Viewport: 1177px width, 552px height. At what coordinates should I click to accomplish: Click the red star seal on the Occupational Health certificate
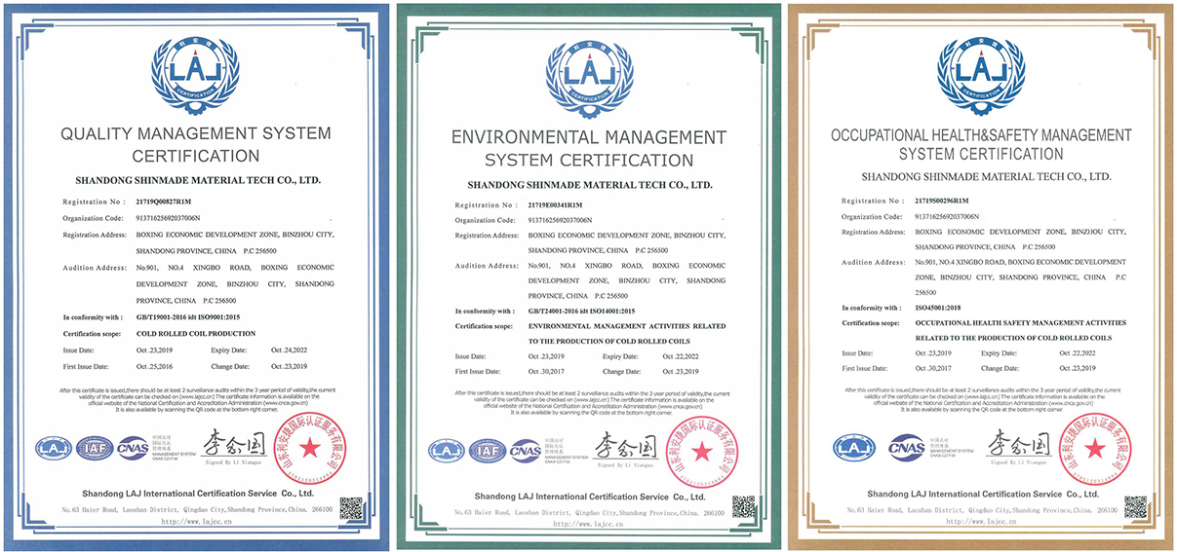coord(1096,449)
